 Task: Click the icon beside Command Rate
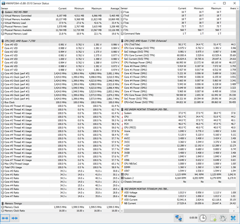point(122,33)
